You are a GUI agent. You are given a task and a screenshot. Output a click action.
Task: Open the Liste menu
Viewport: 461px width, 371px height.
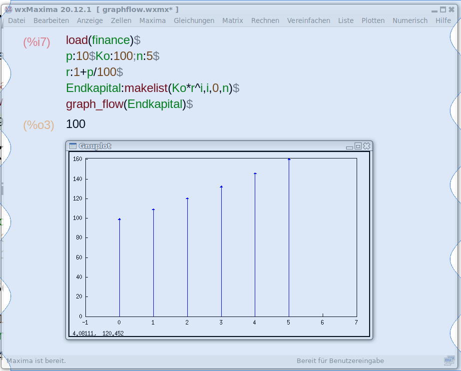[x=346, y=20]
